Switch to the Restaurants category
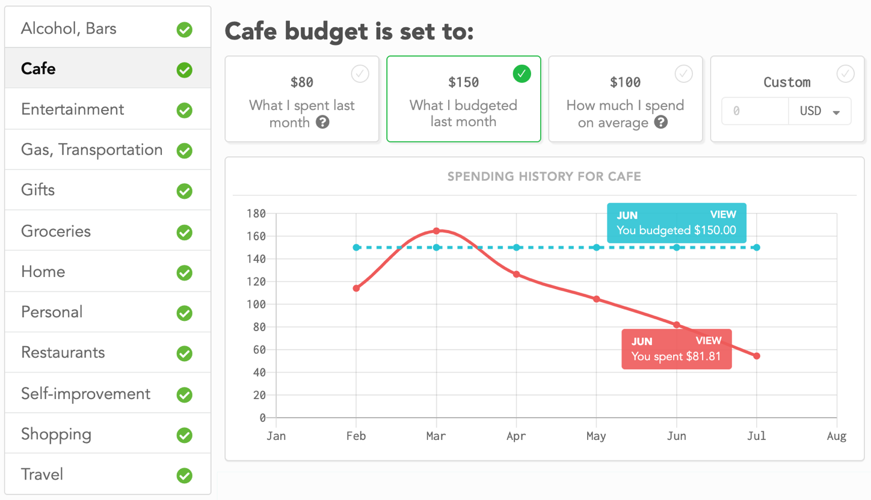This screenshot has height=500, width=871. (x=63, y=353)
